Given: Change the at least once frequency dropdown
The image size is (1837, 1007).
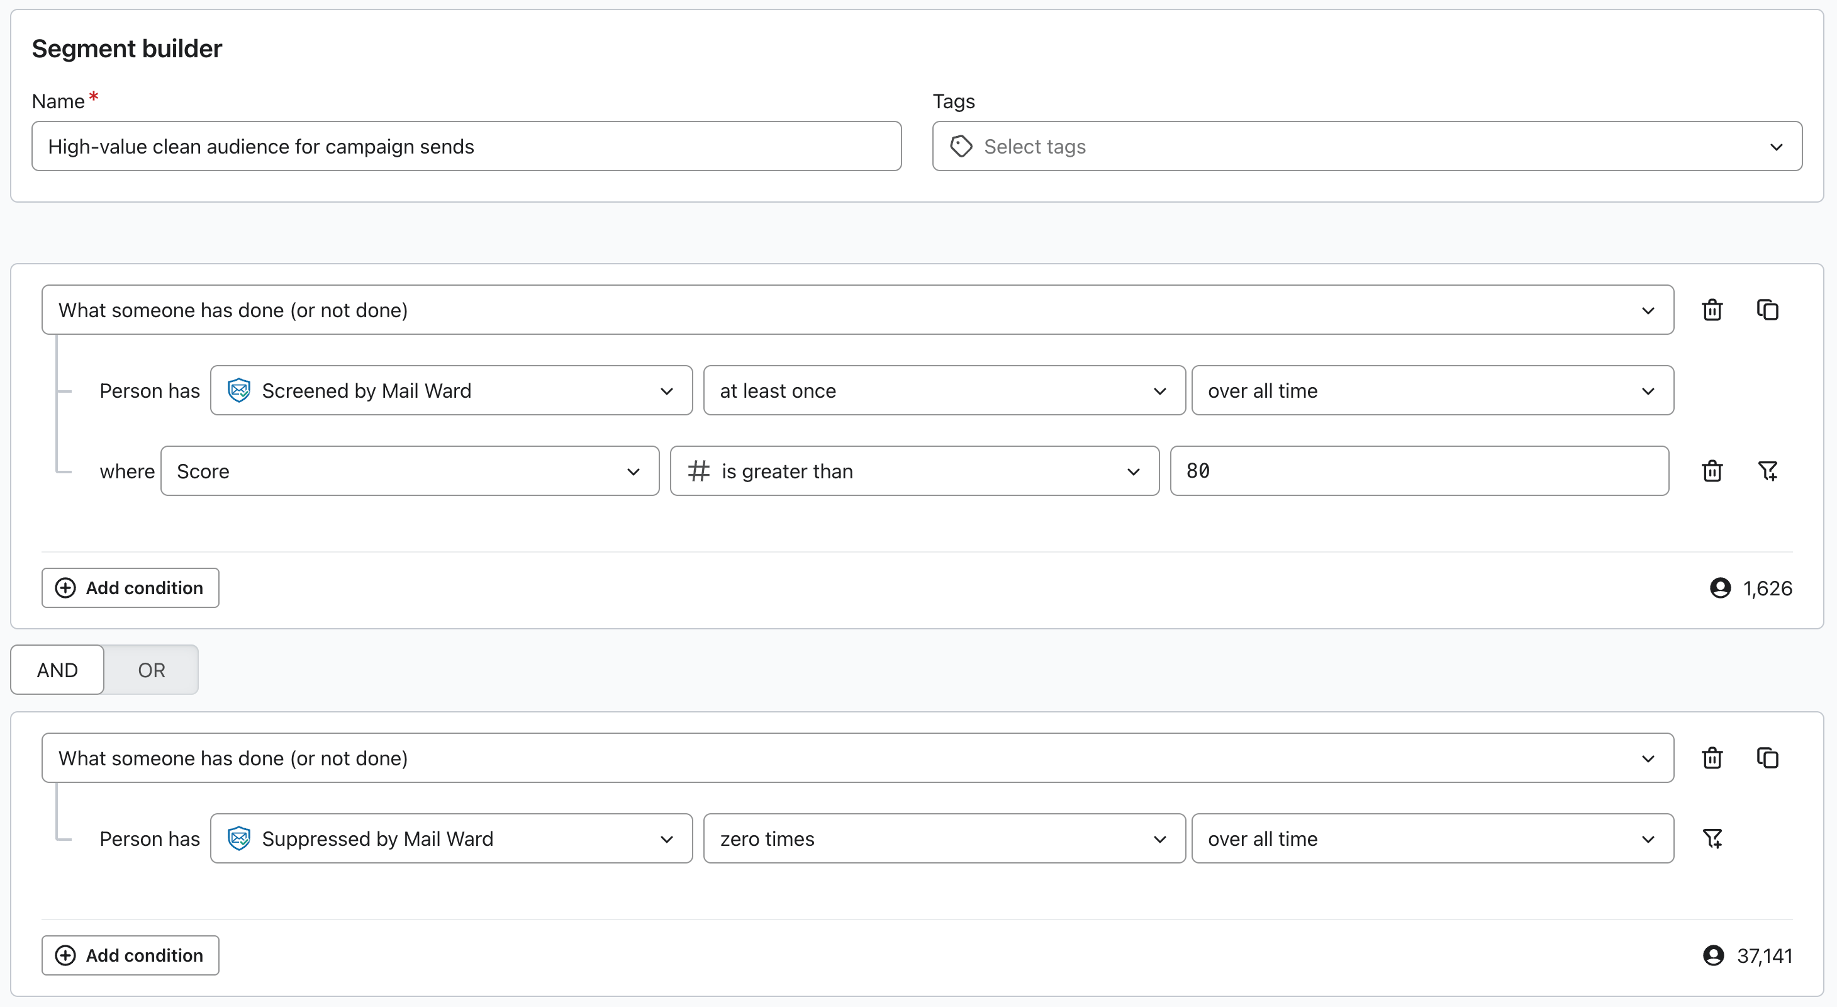Looking at the screenshot, I should 944,390.
